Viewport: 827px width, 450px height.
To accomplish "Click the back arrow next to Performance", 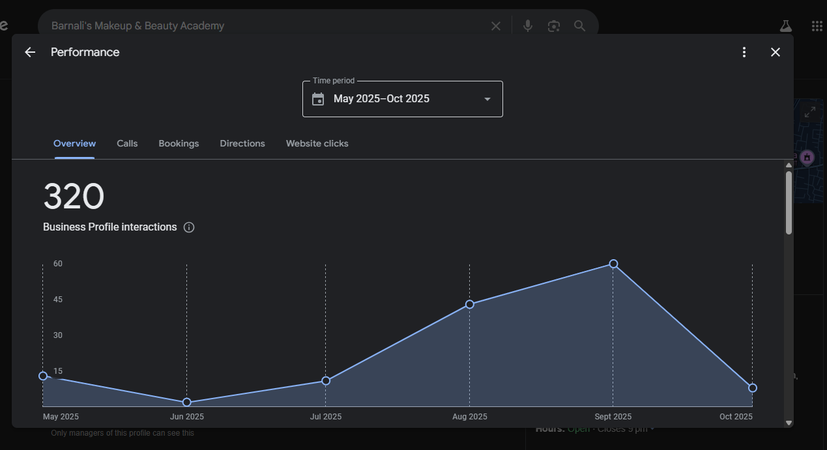I will 30,52.
